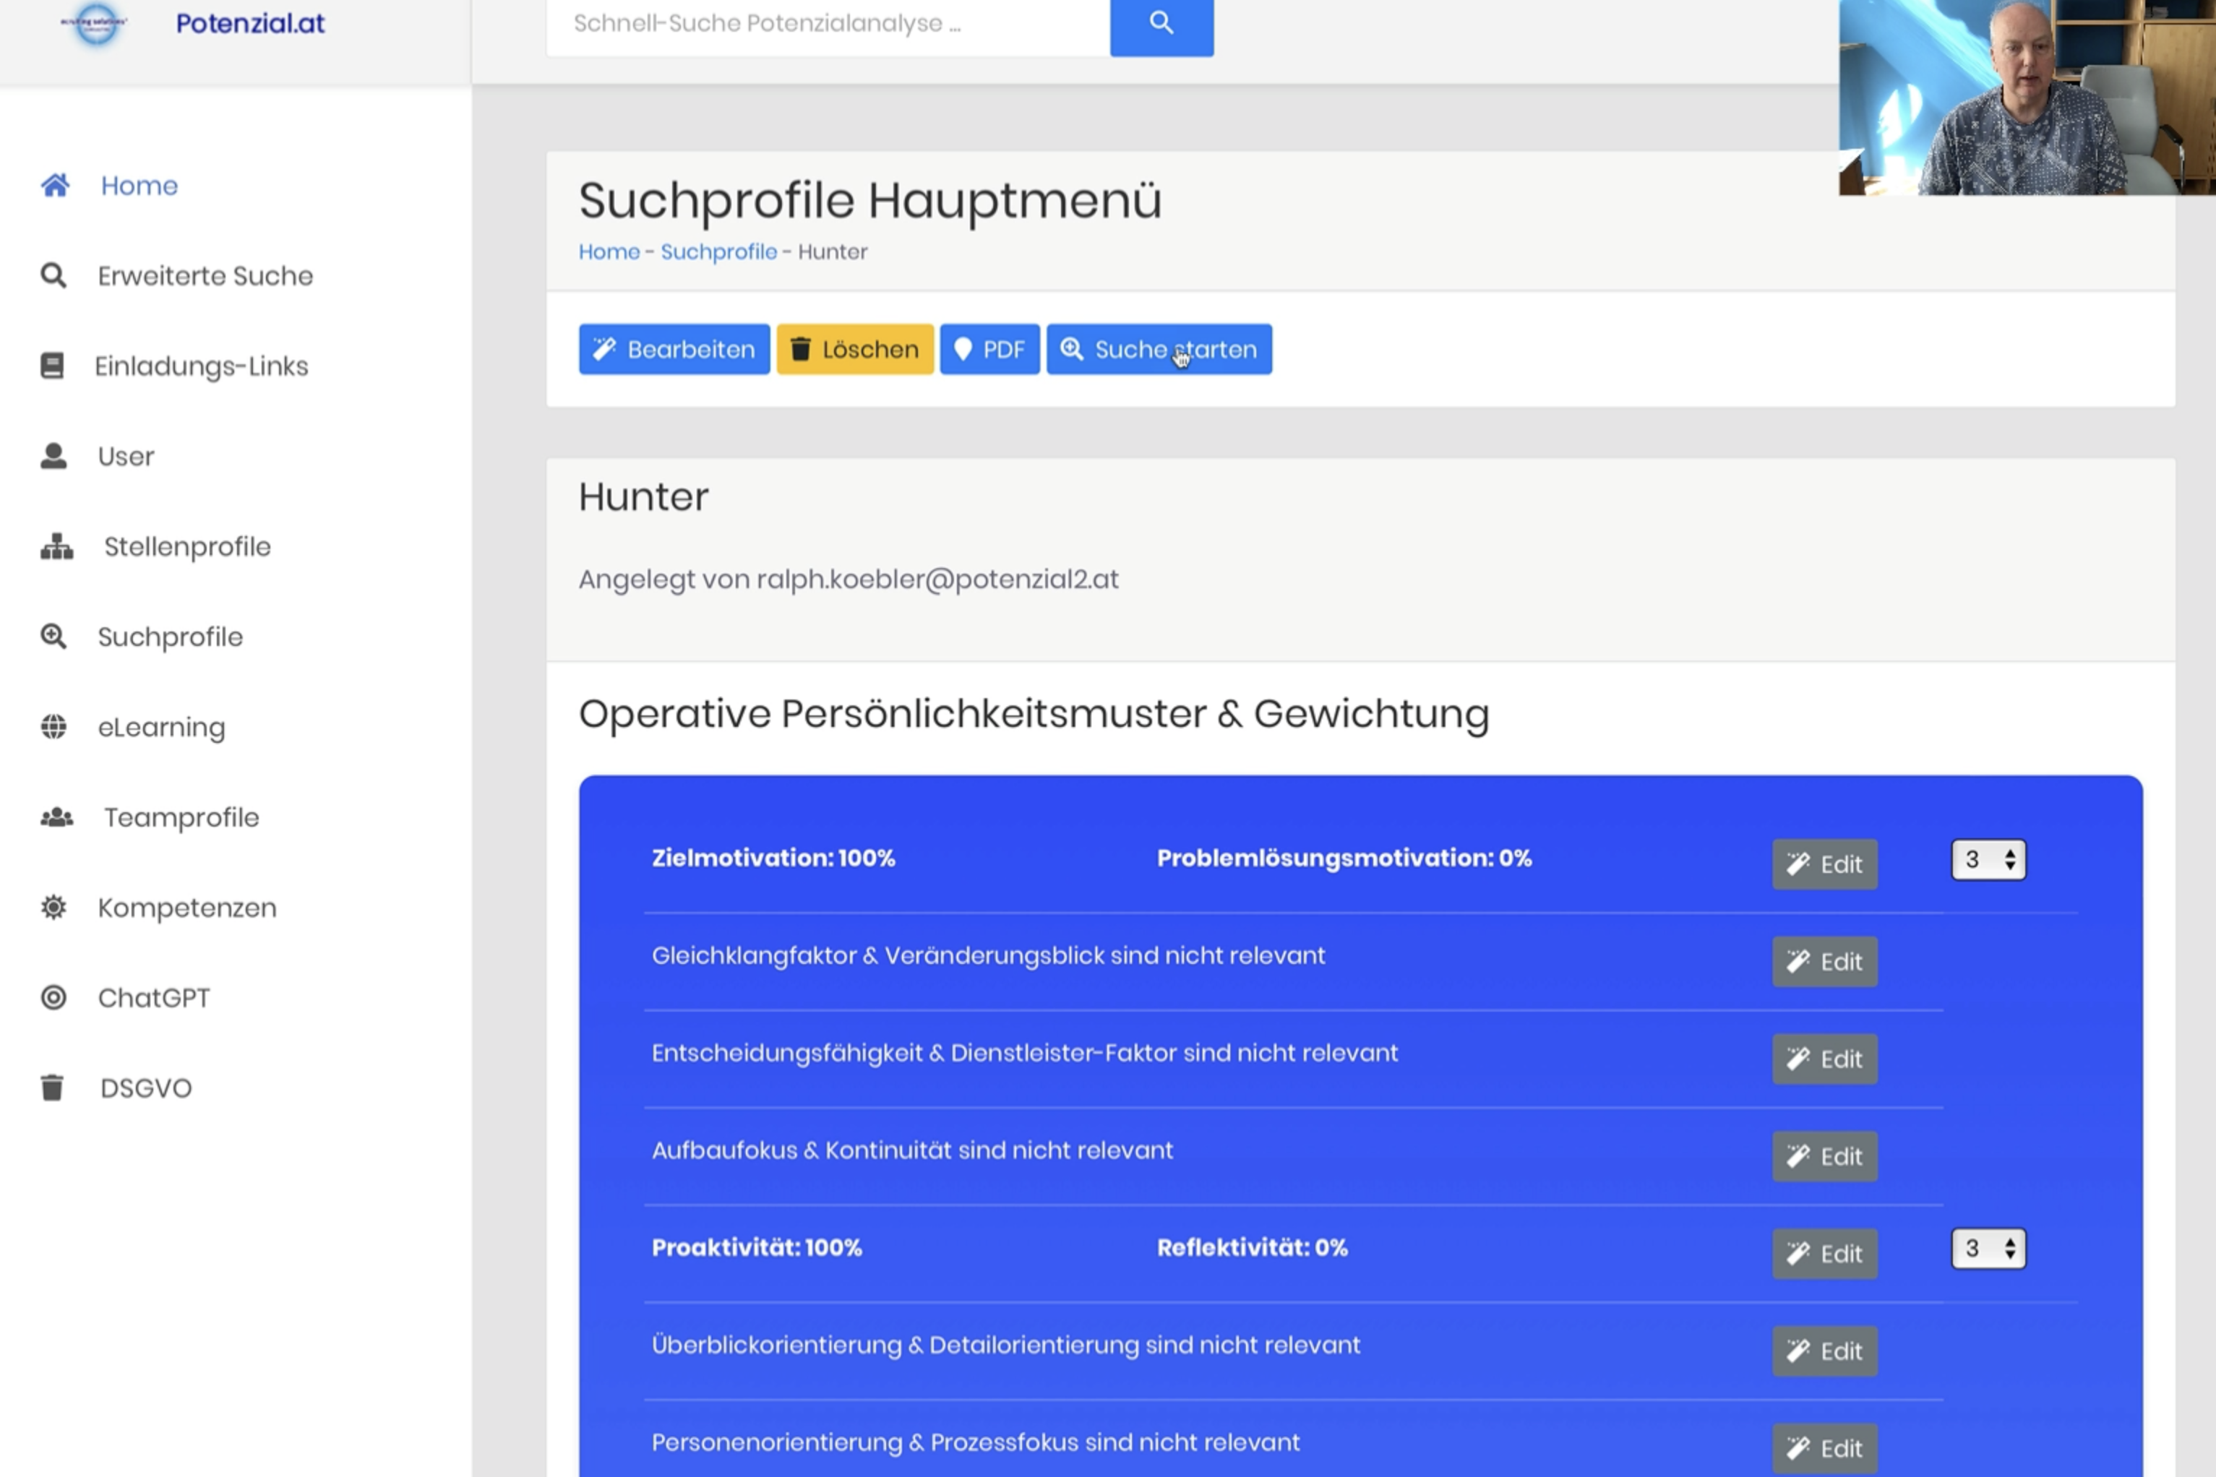Image resolution: width=2216 pixels, height=1477 pixels.
Task: Open Einladungs-Links menu entry
Action: click(202, 366)
